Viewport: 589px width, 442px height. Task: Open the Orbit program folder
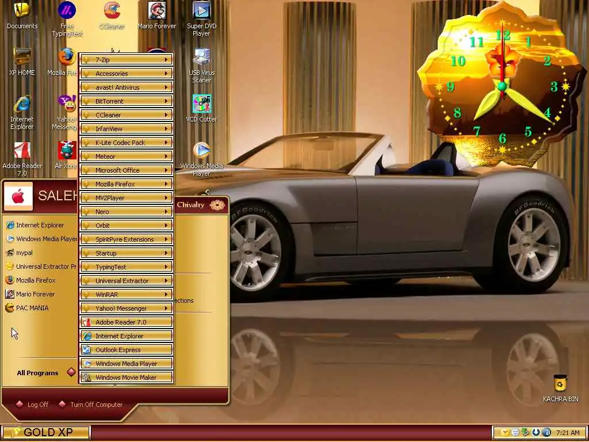click(126, 226)
